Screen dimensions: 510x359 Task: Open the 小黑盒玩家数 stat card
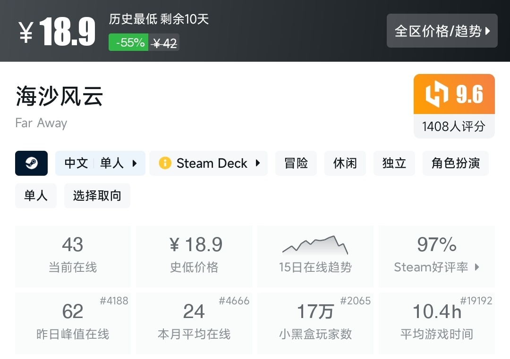[315, 323]
